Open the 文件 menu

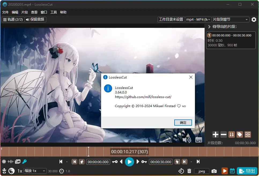pos(5,12)
